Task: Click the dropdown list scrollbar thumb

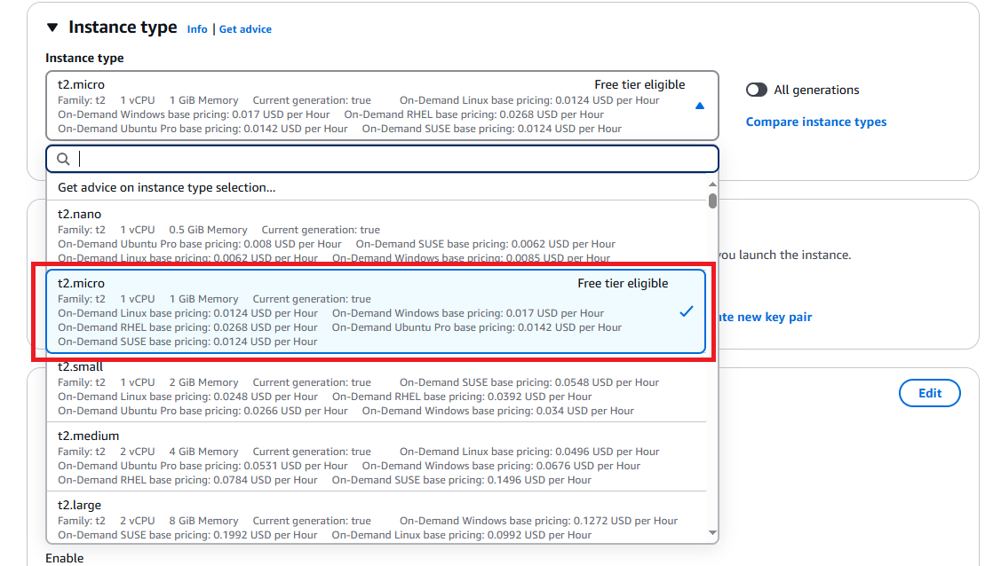Action: (712, 200)
